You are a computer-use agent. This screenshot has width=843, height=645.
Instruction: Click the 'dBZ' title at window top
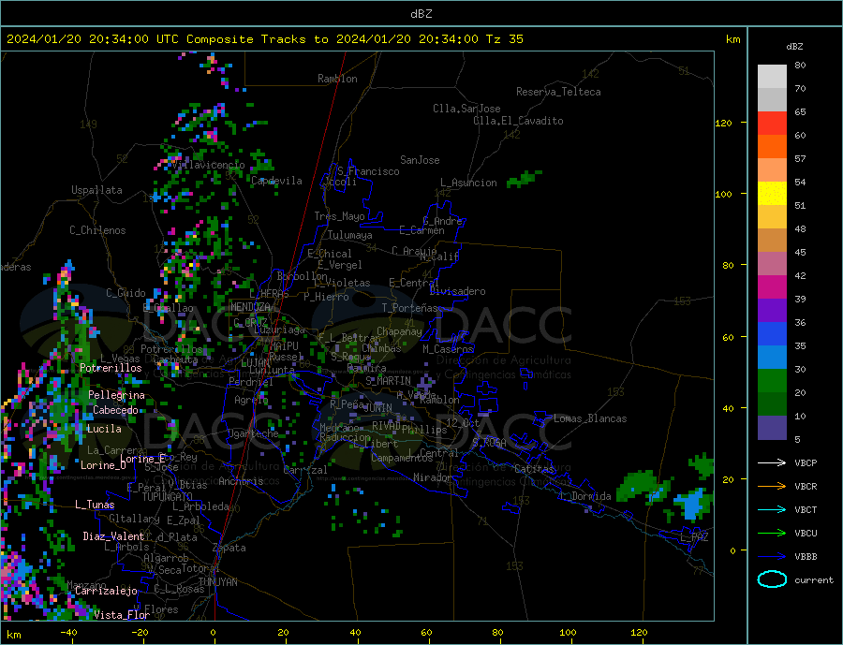pos(421,14)
